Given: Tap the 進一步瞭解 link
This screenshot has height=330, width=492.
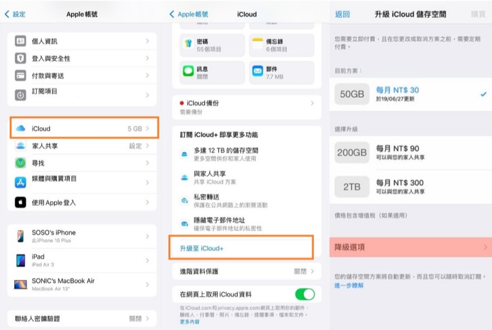Looking at the screenshot, I should click(x=349, y=285).
